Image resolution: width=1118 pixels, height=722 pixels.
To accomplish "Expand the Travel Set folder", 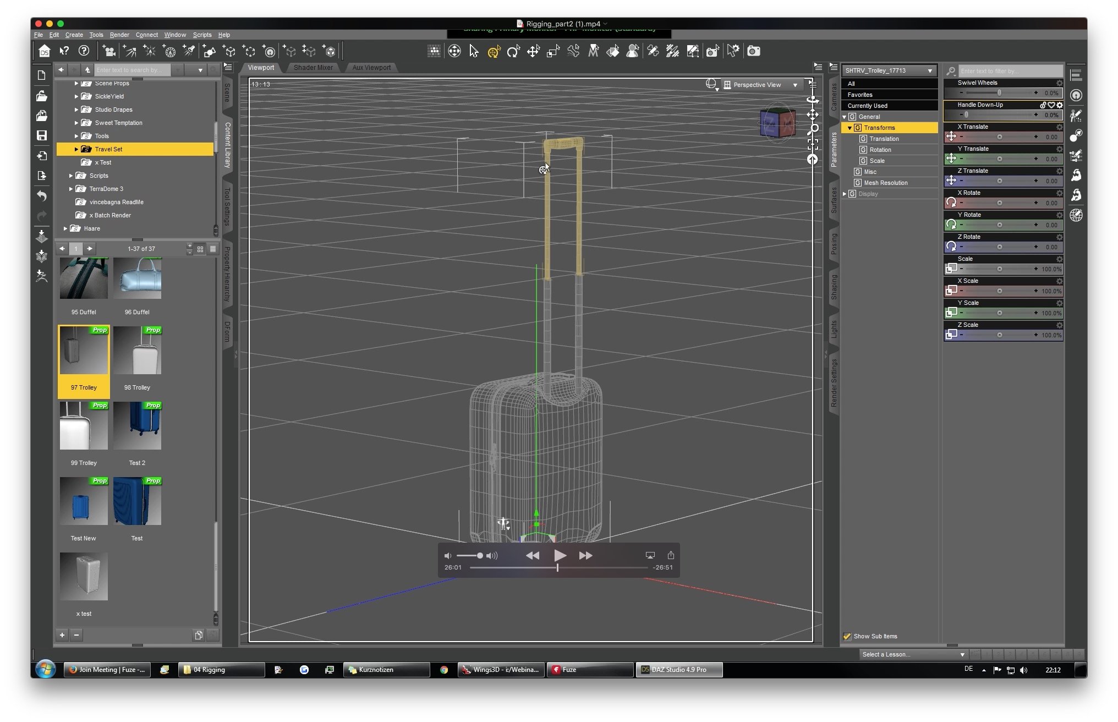I will 76,149.
